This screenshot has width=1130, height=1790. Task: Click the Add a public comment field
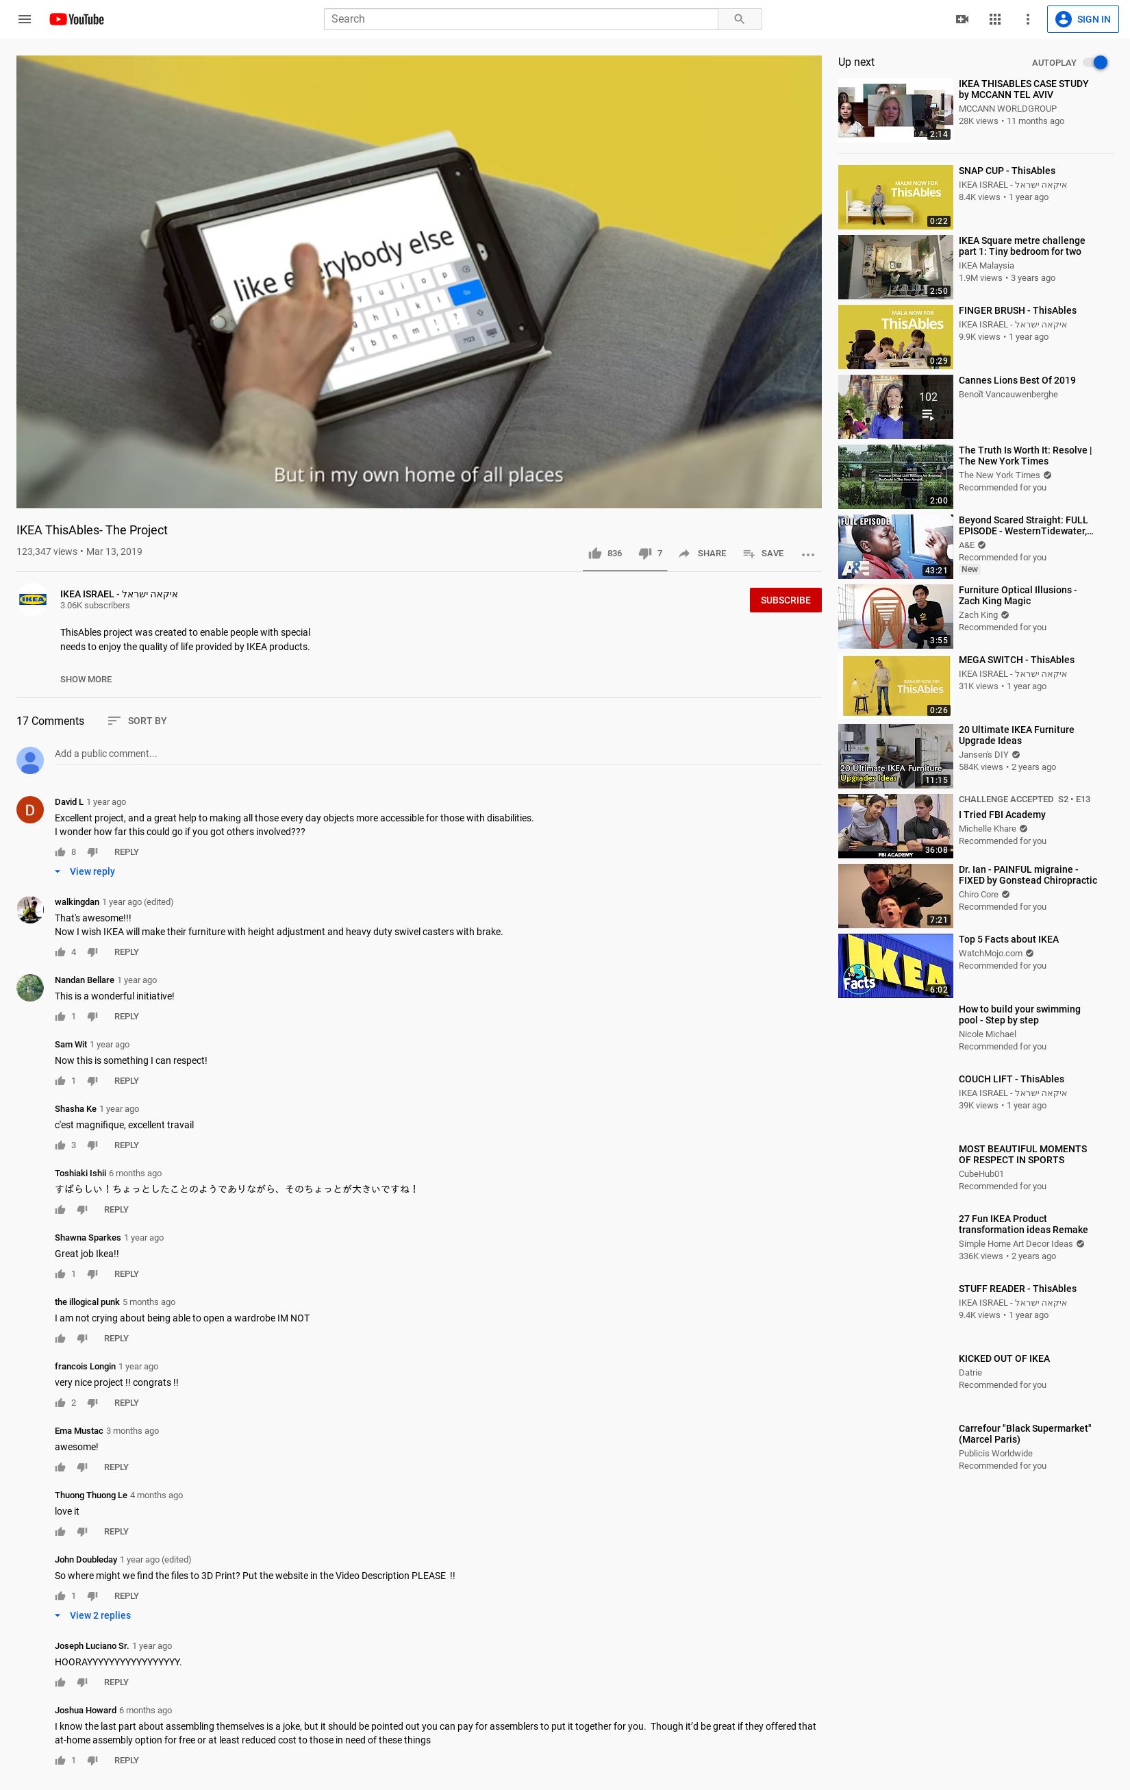[x=438, y=754]
